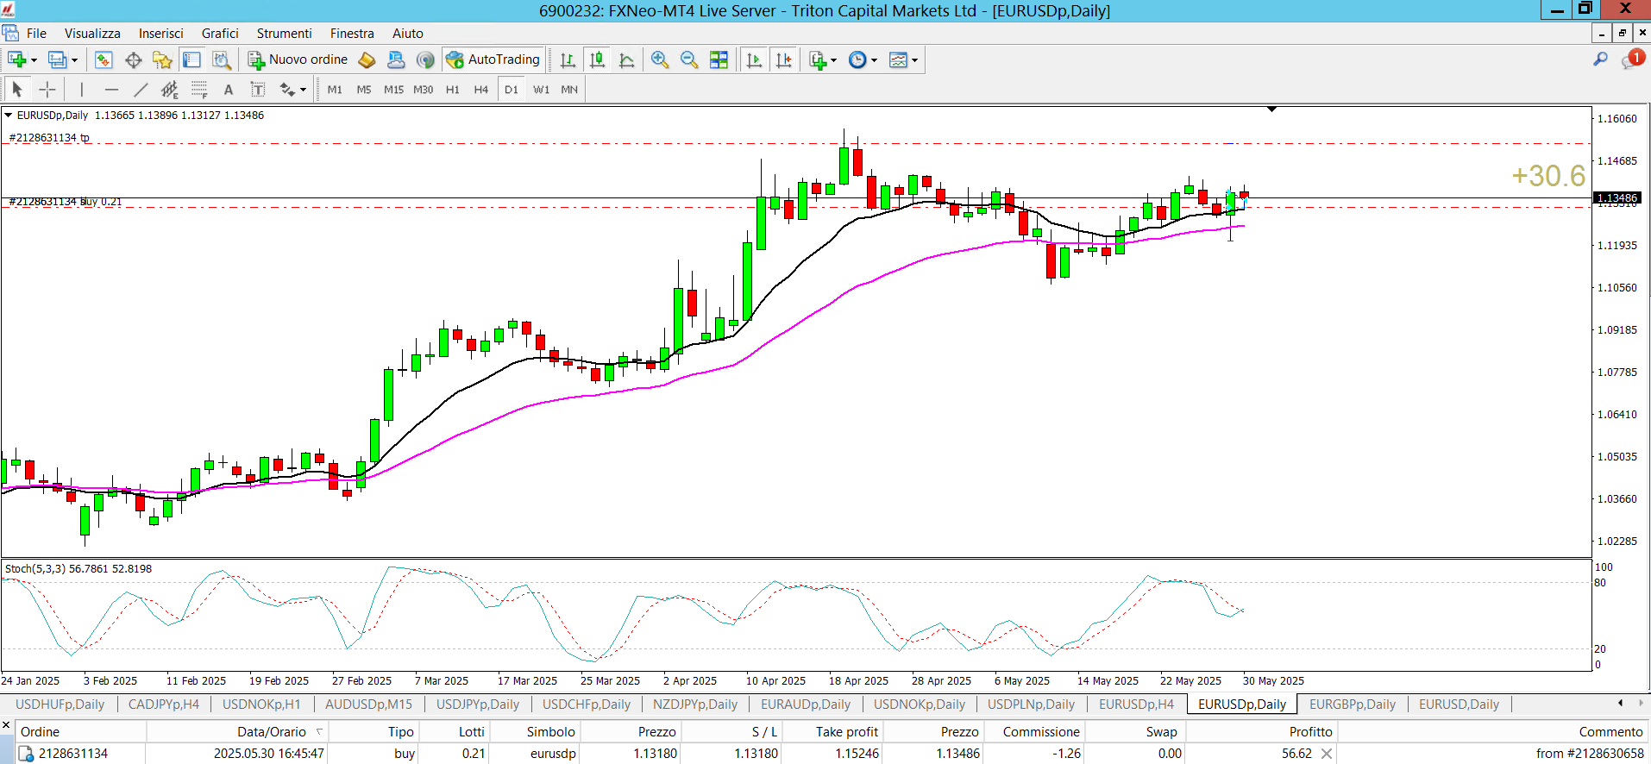The height and width of the screenshot is (764, 1651).
Task: Select the trendline drawing tool
Action: [x=141, y=89]
